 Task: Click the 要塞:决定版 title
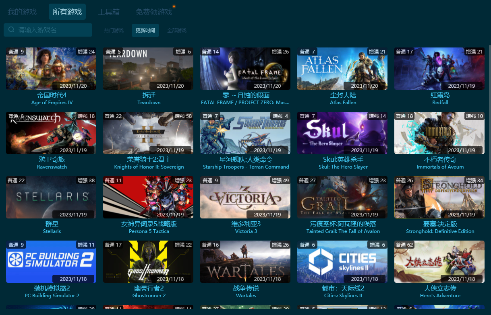click(x=440, y=224)
